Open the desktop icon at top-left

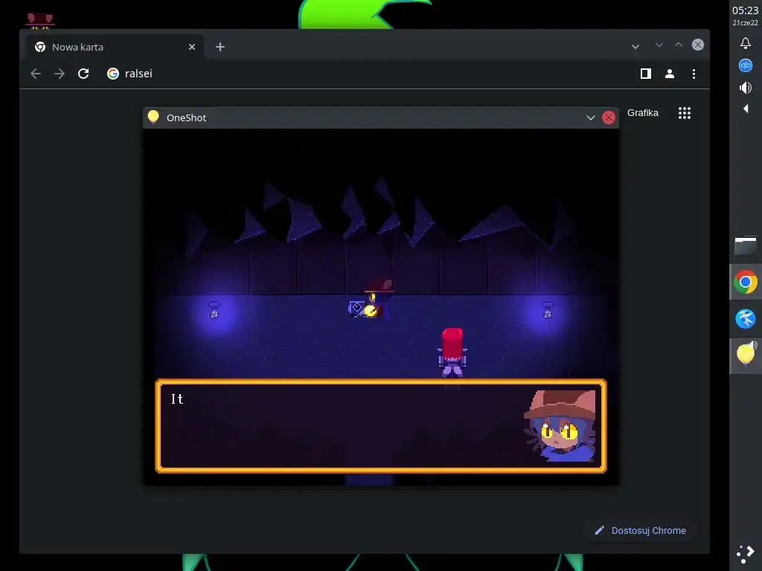40,20
